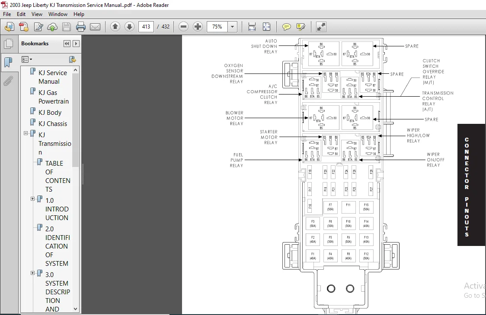
Task: Select the KJ Transmission bookmark
Action: (54, 144)
